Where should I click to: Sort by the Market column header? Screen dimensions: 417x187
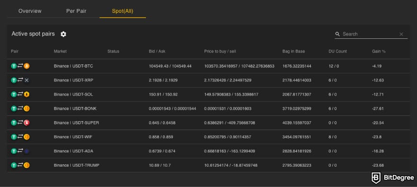60,51
